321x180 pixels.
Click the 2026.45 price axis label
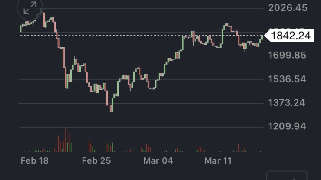point(288,8)
